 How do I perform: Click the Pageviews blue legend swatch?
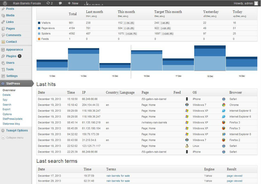[39, 28]
